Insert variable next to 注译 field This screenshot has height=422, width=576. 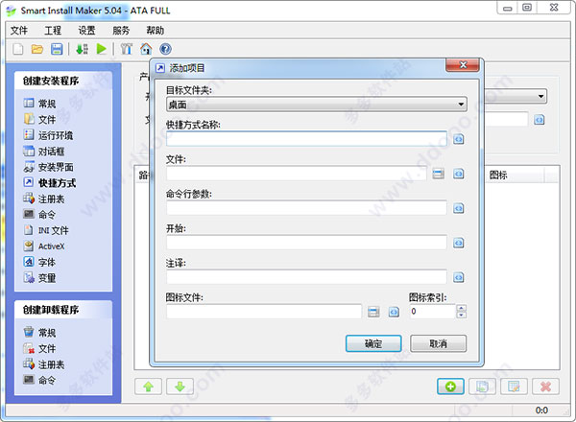(x=459, y=277)
